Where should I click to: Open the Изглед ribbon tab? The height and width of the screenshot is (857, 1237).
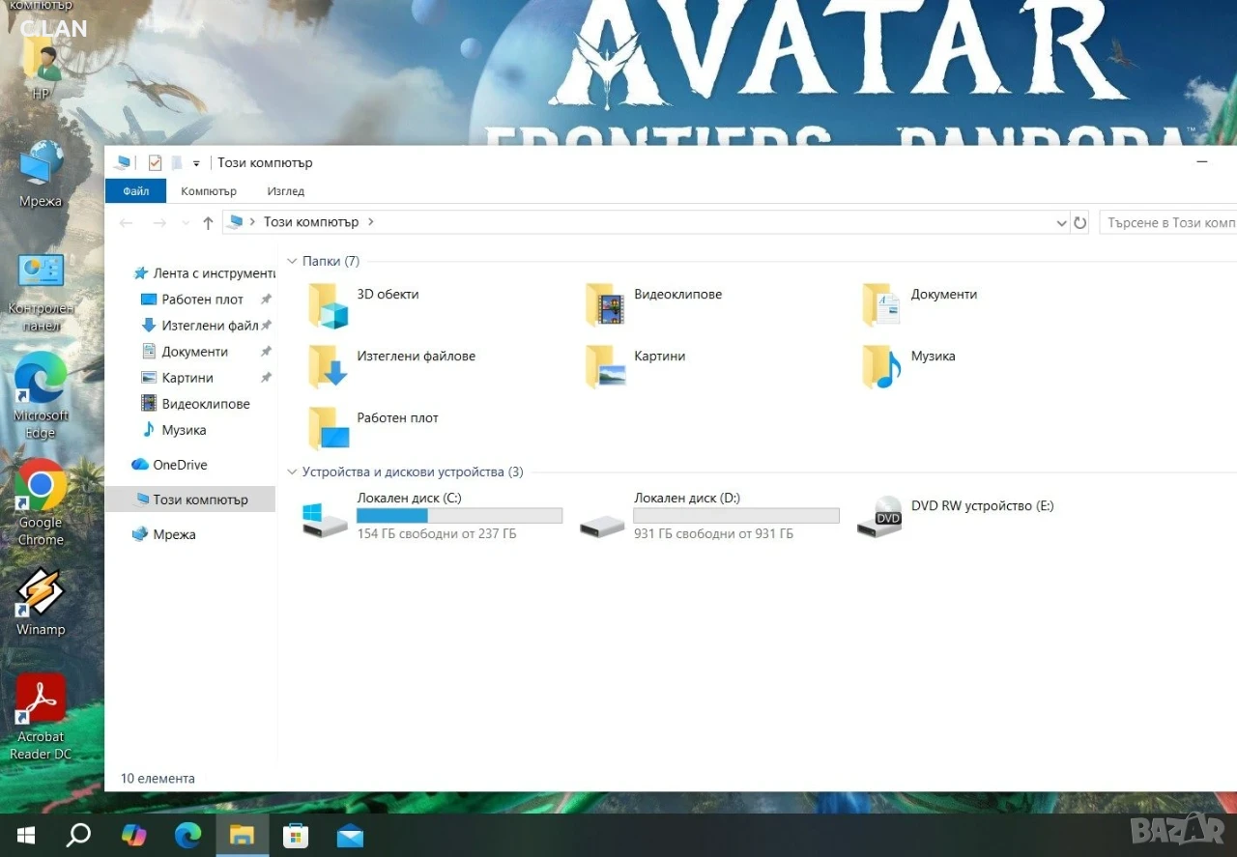point(286,191)
